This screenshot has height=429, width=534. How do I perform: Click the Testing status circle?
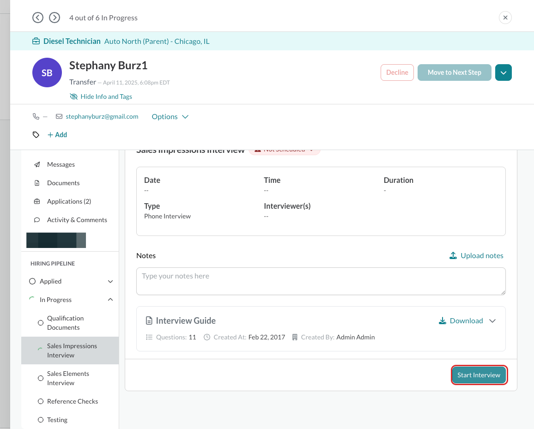pyautogui.click(x=41, y=420)
